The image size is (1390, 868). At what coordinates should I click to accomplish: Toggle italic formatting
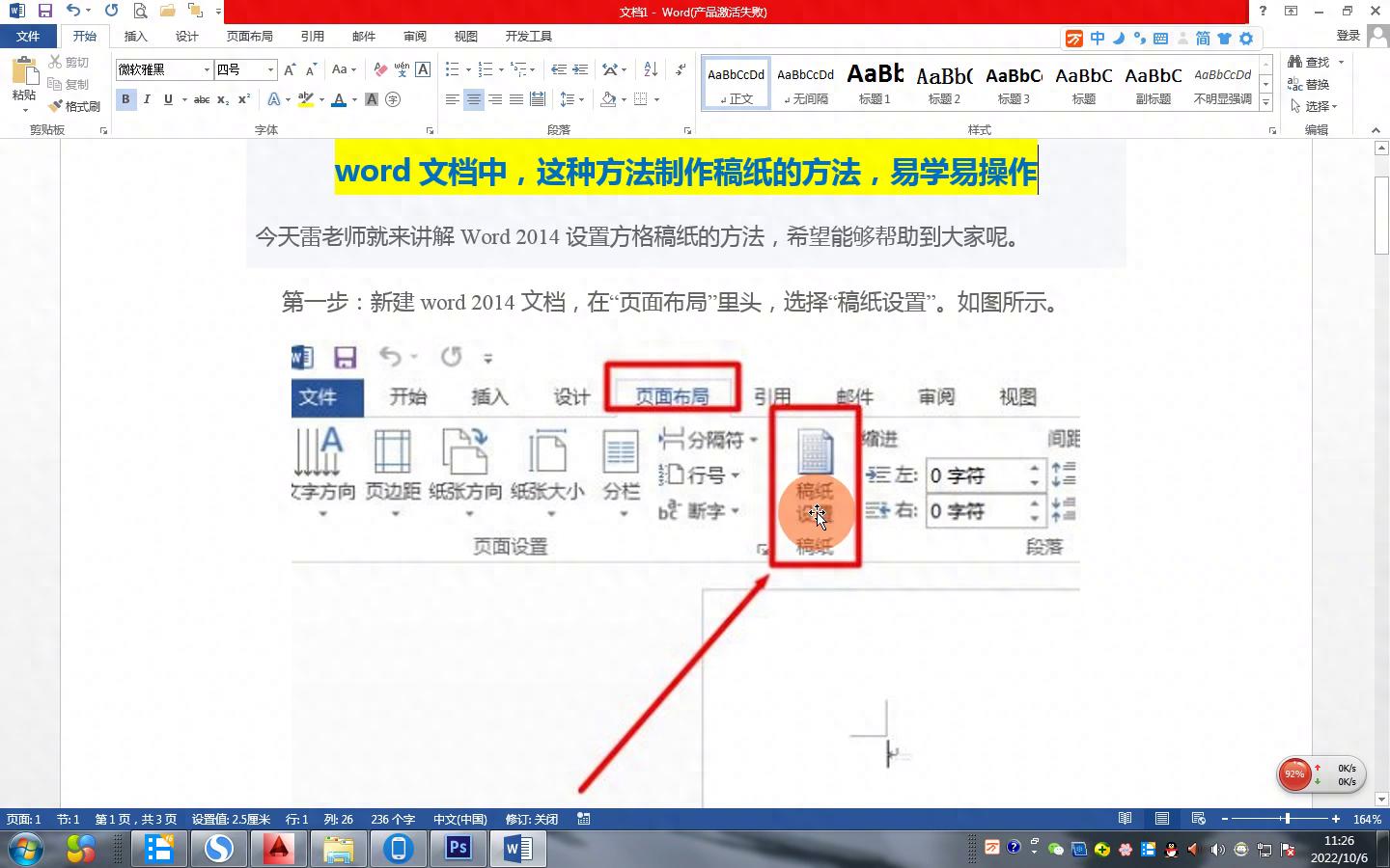pyautogui.click(x=147, y=99)
